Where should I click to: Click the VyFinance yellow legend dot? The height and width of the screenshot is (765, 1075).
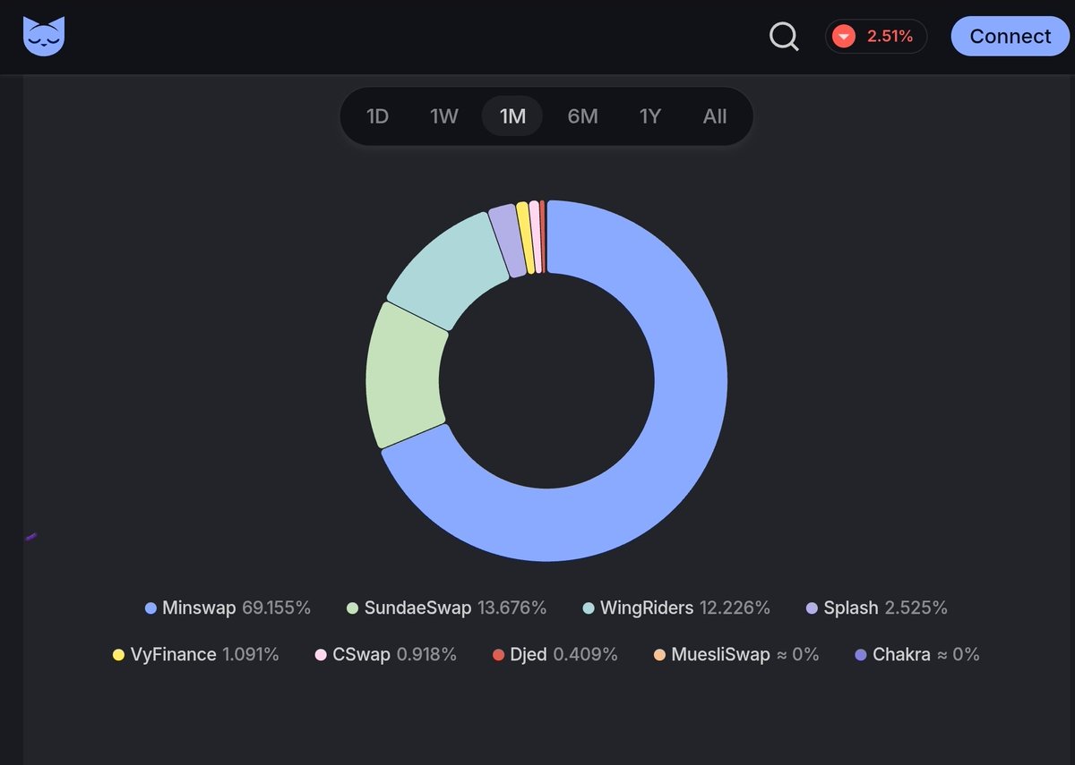tap(118, 655)
